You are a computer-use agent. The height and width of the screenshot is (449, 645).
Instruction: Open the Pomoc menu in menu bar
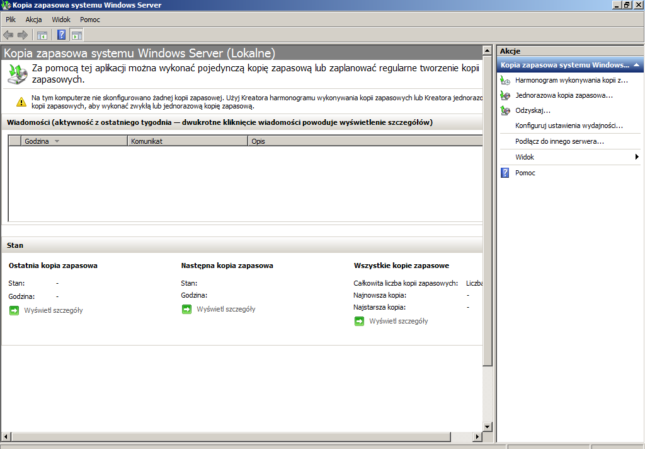pyautogui.click(x=90, y=20)
